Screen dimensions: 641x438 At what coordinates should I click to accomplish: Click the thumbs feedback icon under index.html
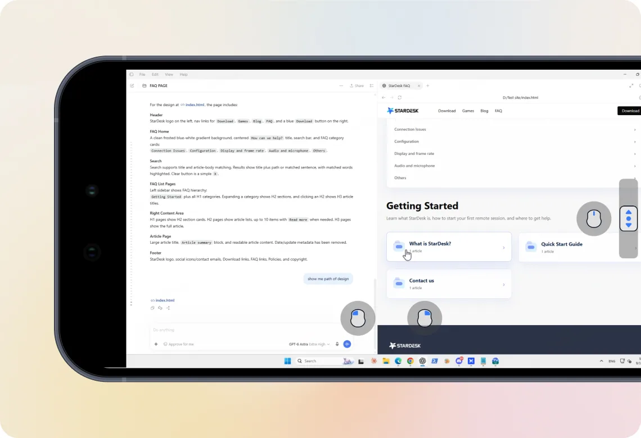point(160,308)
